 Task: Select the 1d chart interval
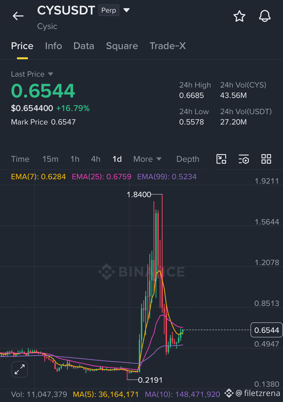click(x=117, y=159)
